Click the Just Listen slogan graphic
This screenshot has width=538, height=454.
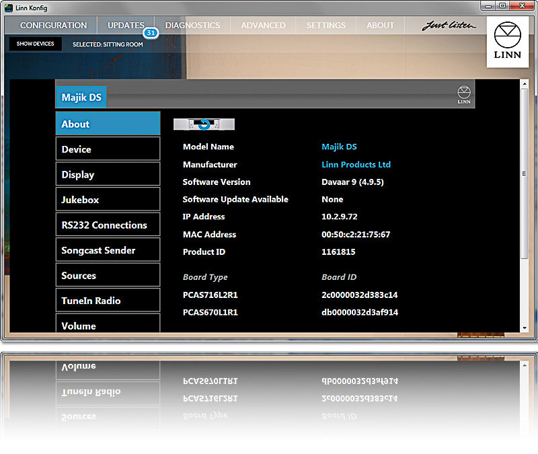[449, 26]
